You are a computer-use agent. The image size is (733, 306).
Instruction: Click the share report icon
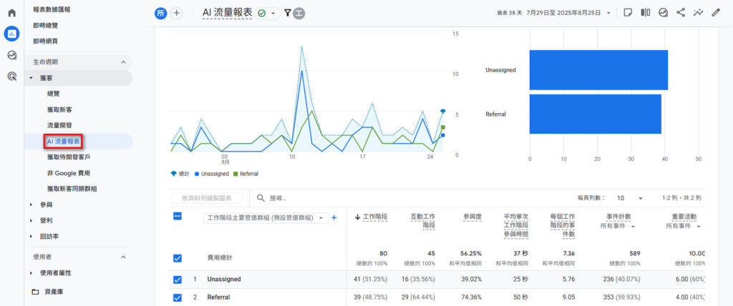681,13
